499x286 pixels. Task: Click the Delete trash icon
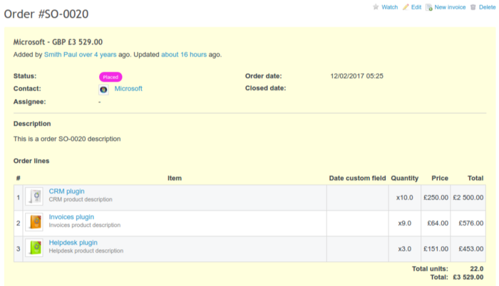tap(473, 7)
